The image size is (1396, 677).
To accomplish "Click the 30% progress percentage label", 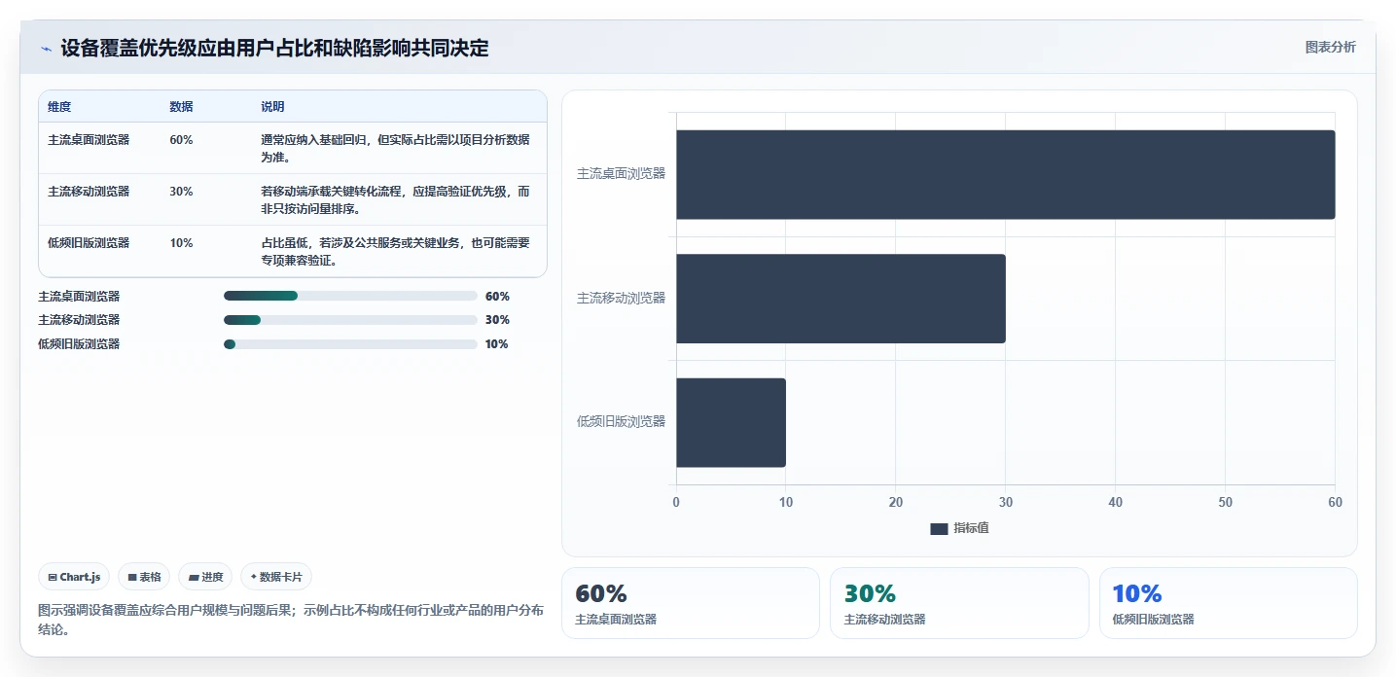I will (x=497, y=320).
